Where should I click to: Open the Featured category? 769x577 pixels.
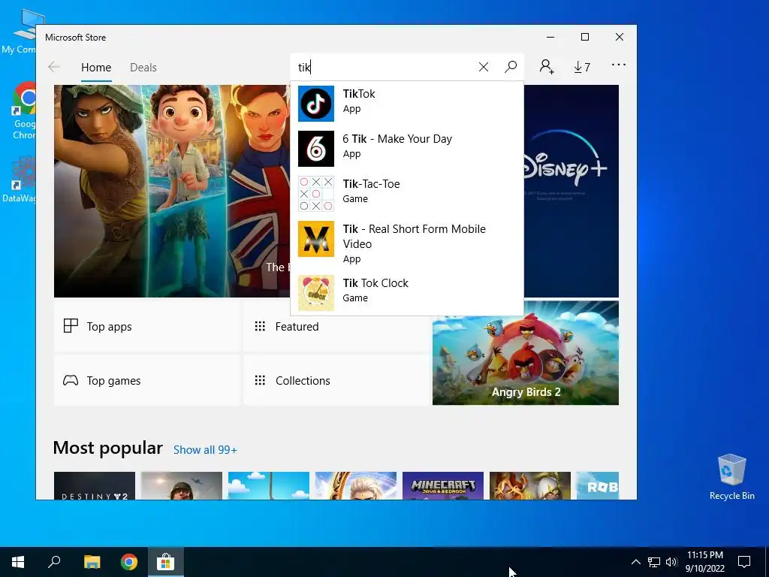pos(337,326)
